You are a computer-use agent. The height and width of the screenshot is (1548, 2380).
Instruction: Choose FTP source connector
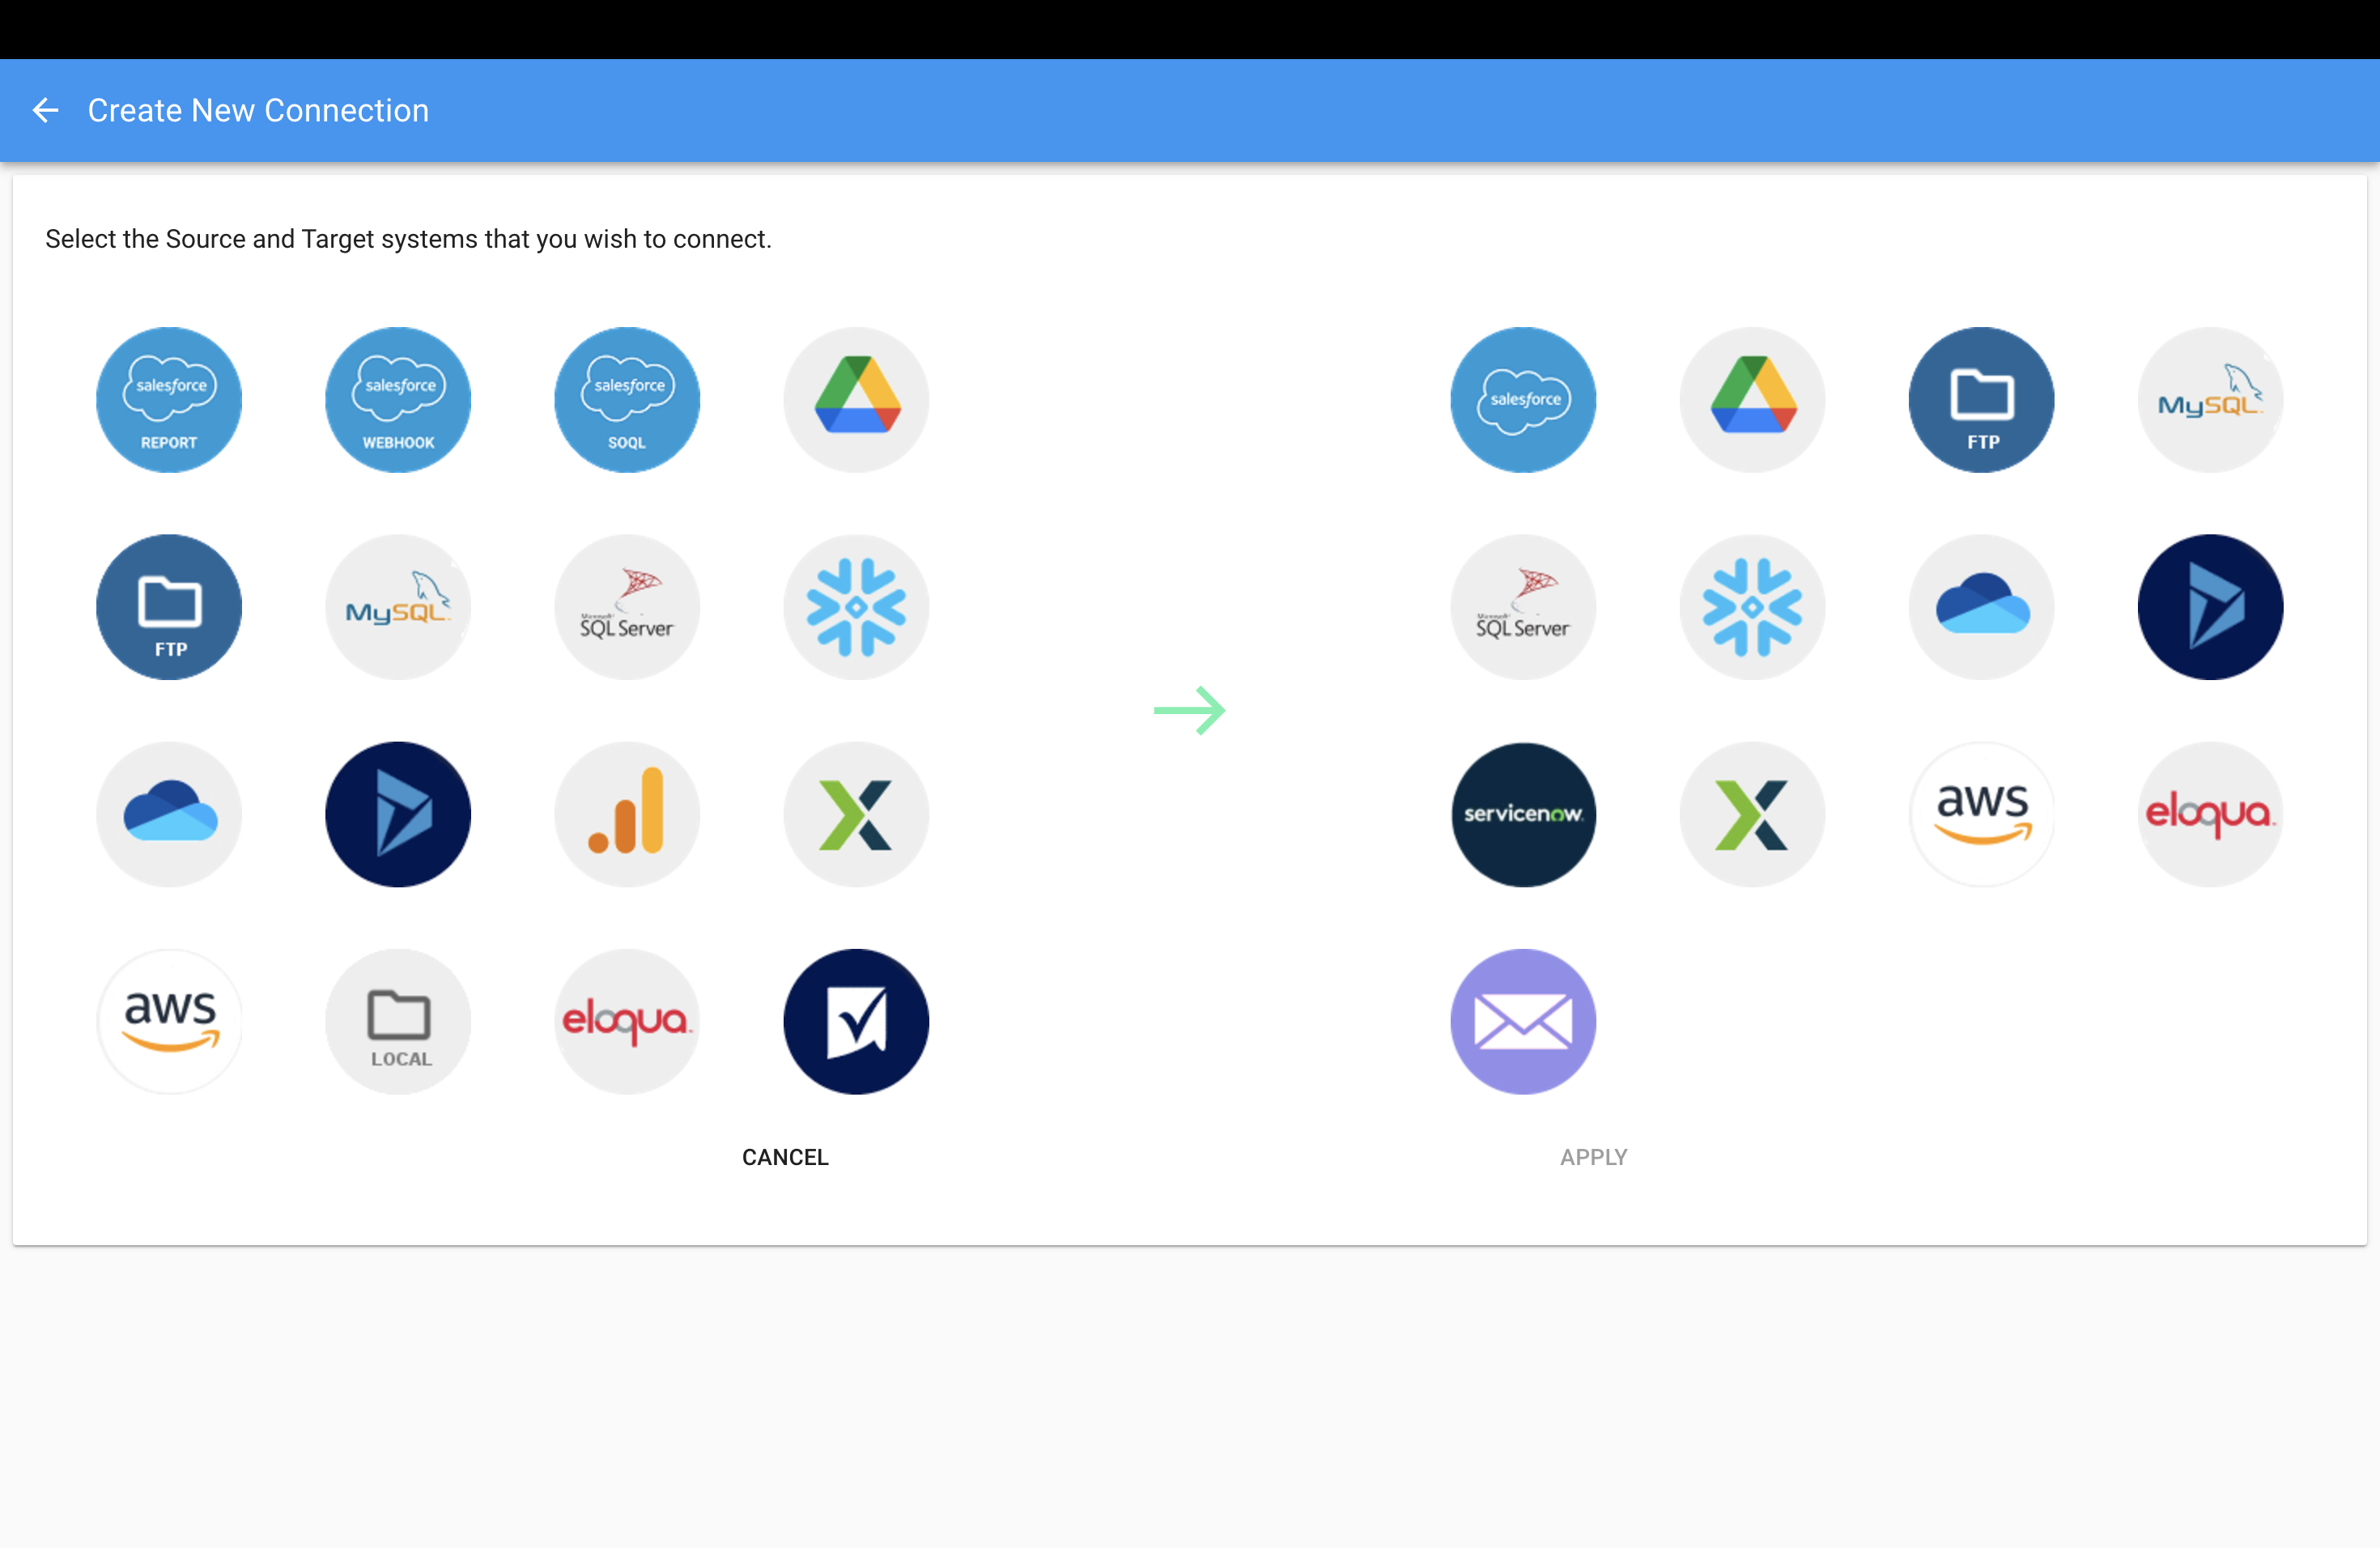169,607
